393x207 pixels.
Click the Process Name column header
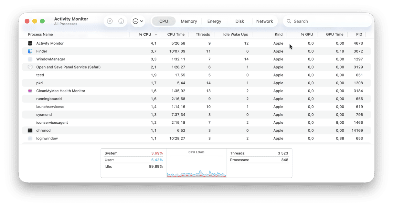pyautogui.click(x=40, y=34)
